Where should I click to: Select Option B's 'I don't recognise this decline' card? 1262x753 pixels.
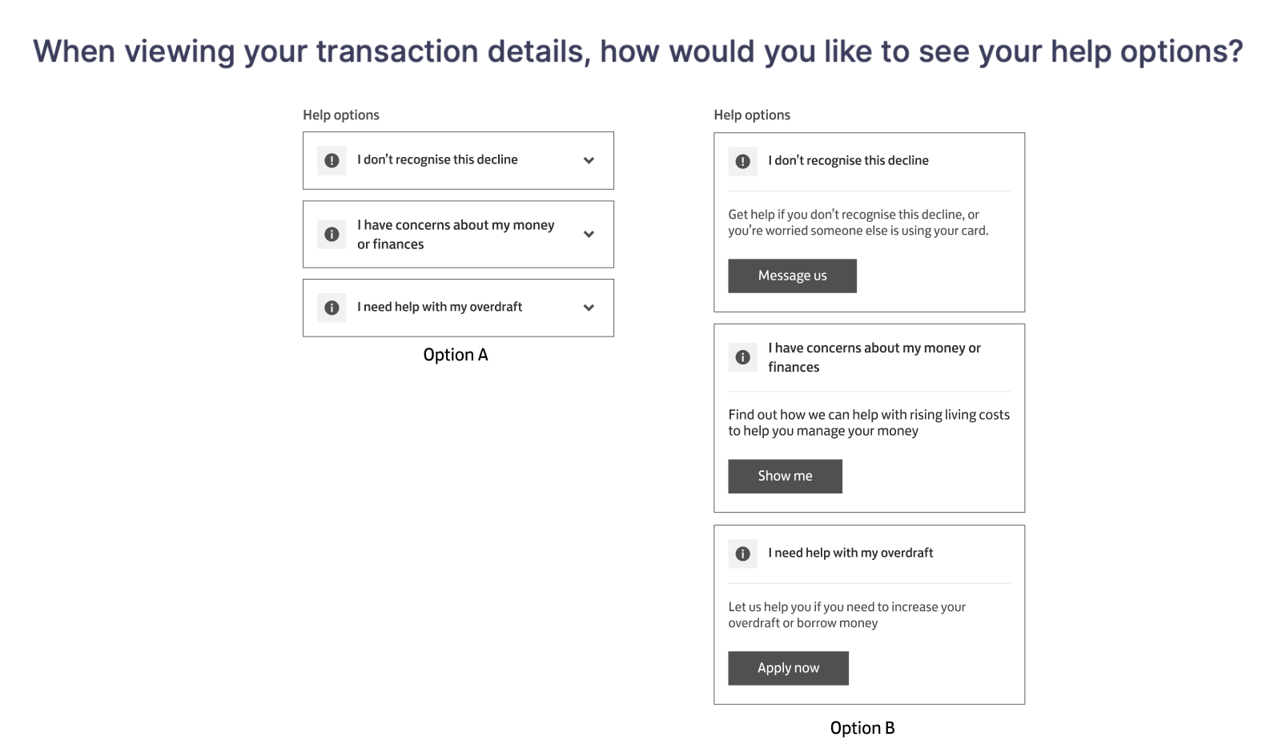click(869, 222)
